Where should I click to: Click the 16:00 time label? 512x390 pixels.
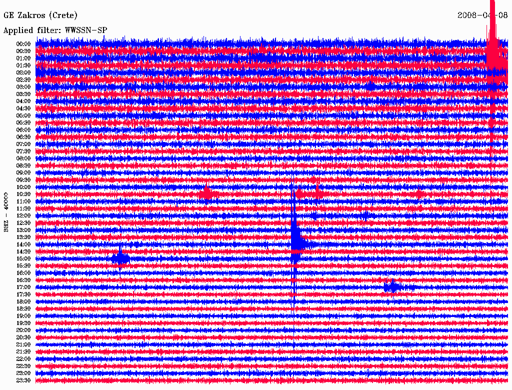(x=23, y=272)
